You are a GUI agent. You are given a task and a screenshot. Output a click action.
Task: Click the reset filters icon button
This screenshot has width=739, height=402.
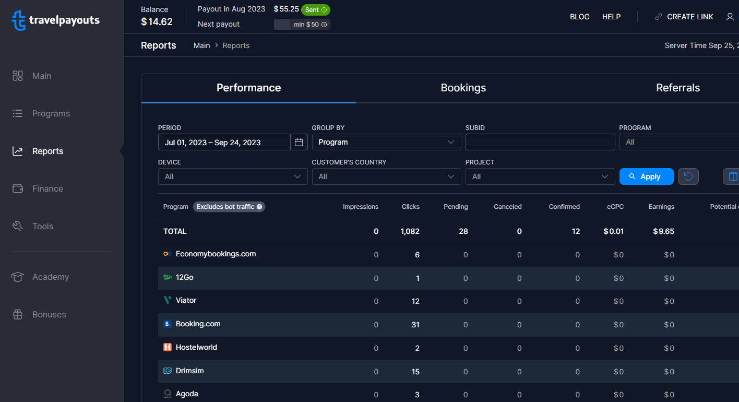point(688,176)
